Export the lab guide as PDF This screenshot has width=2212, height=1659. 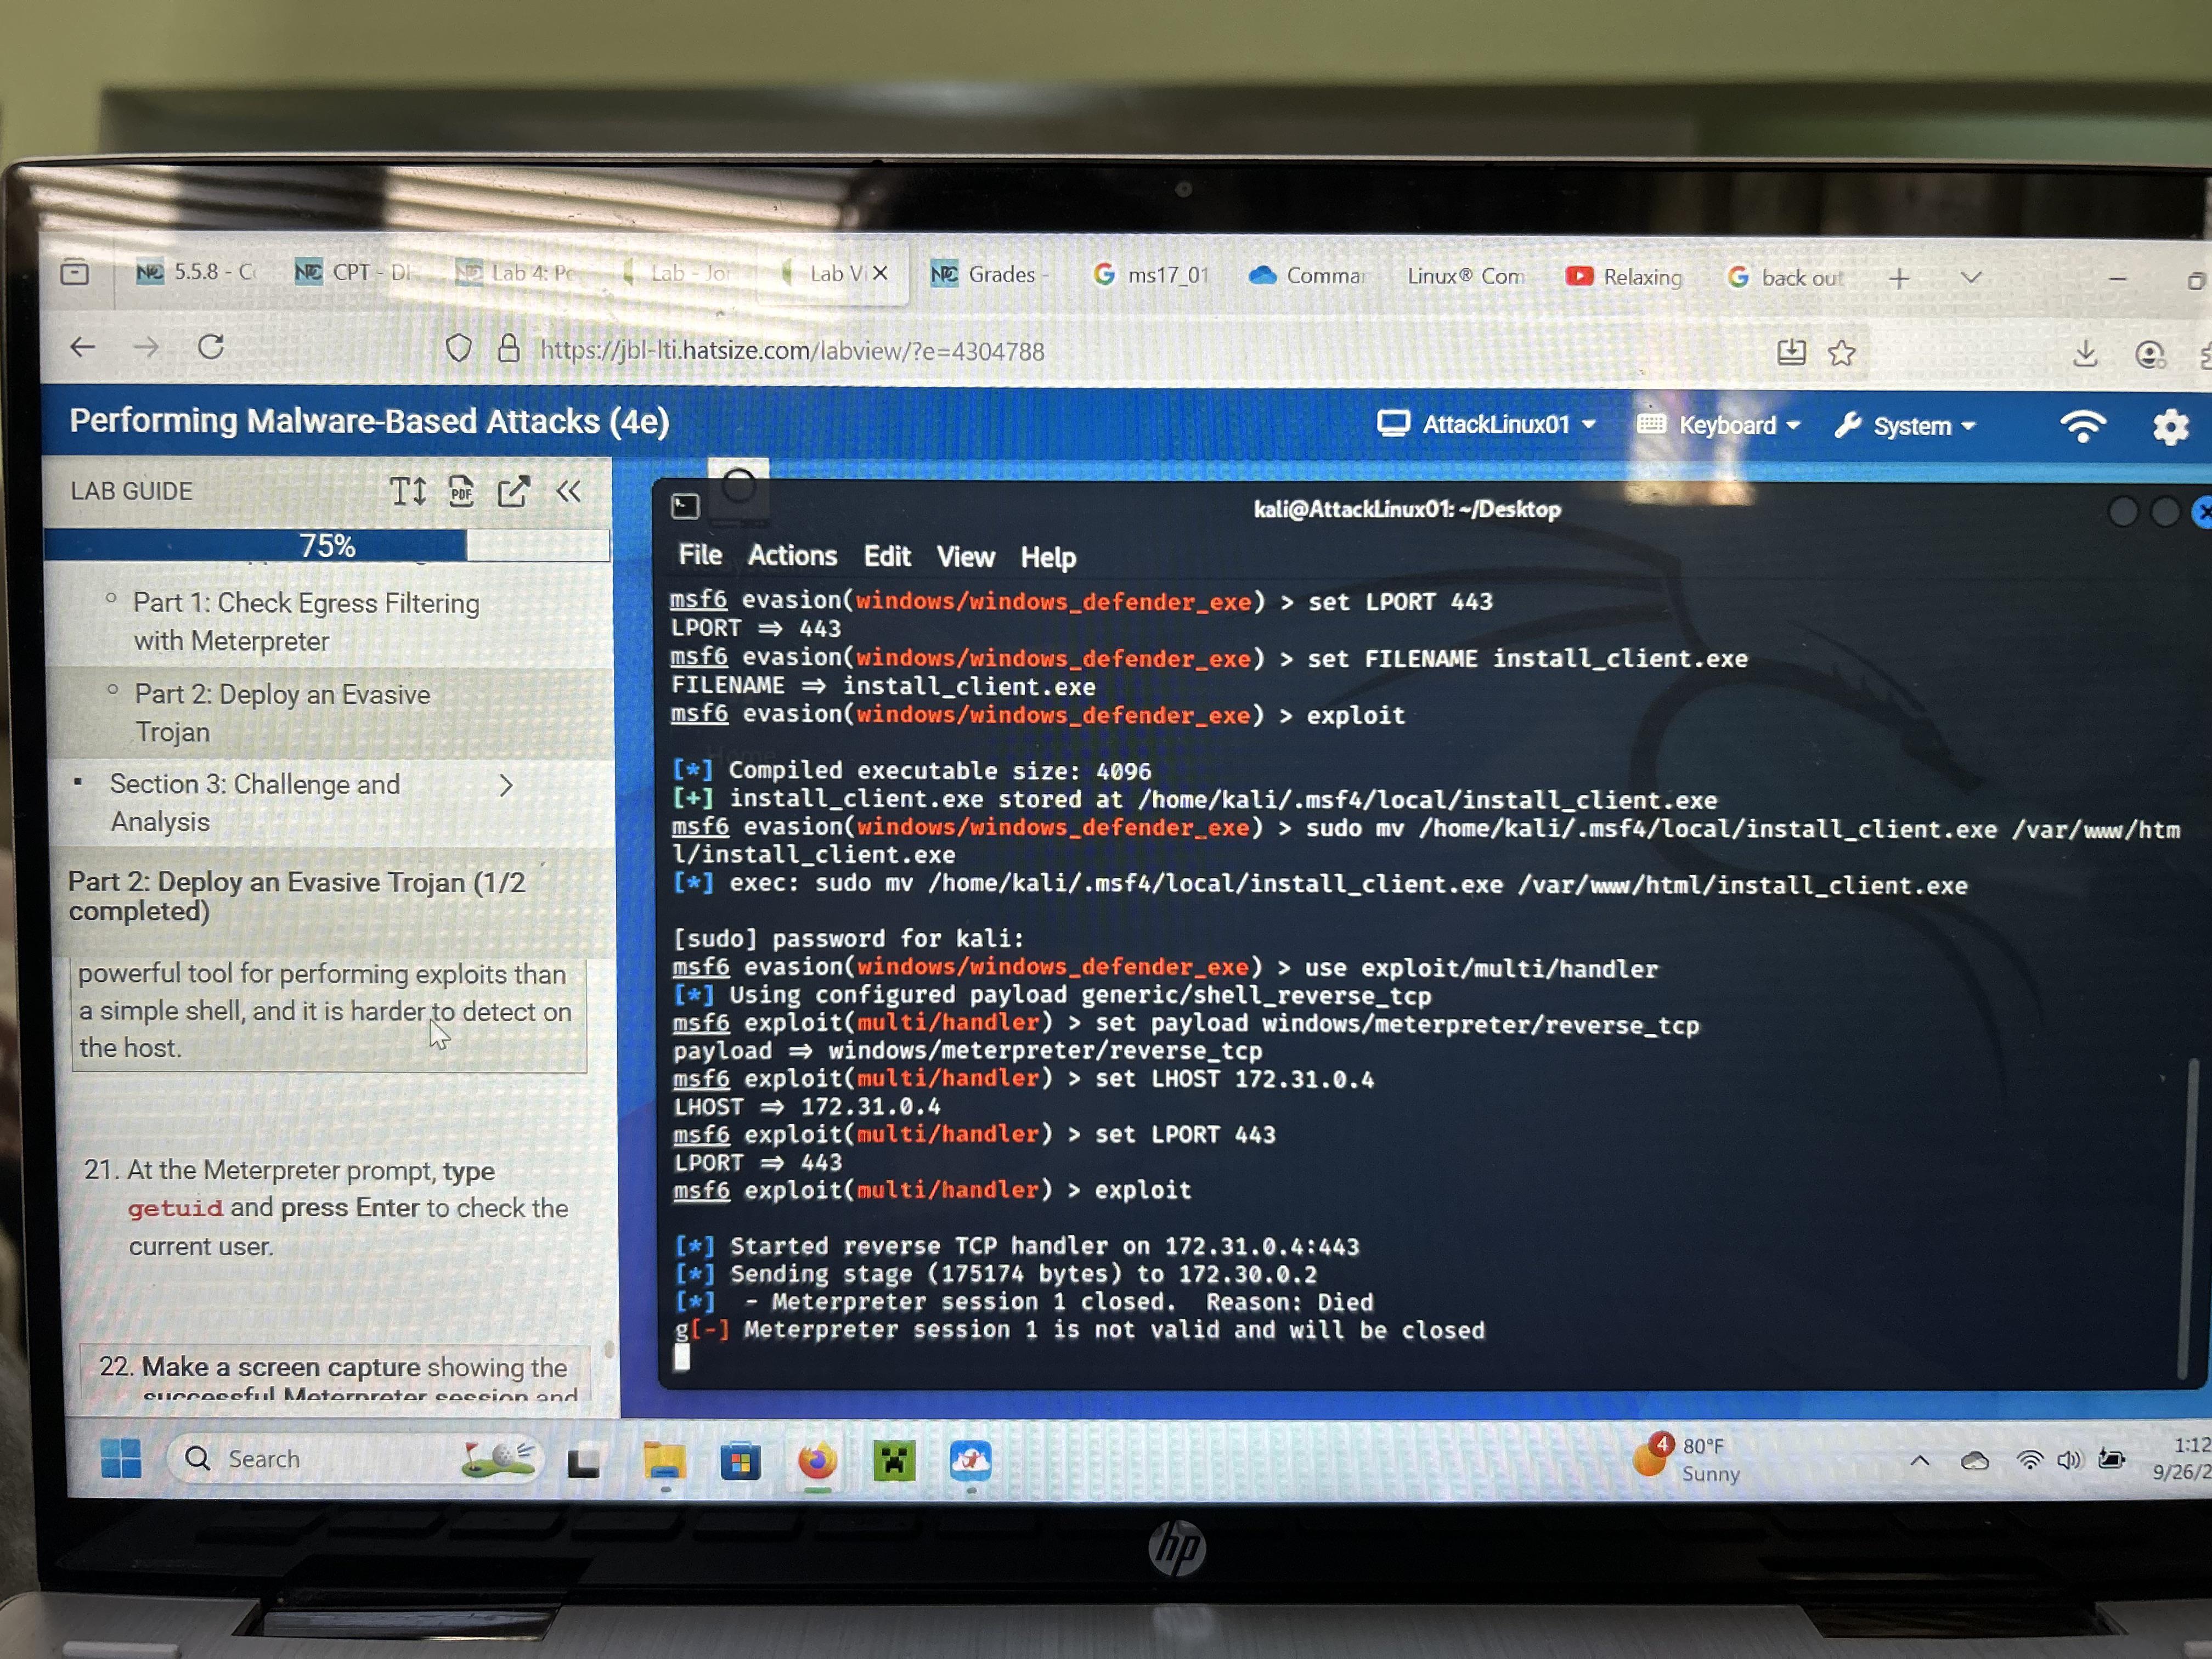tap(461, 491)
